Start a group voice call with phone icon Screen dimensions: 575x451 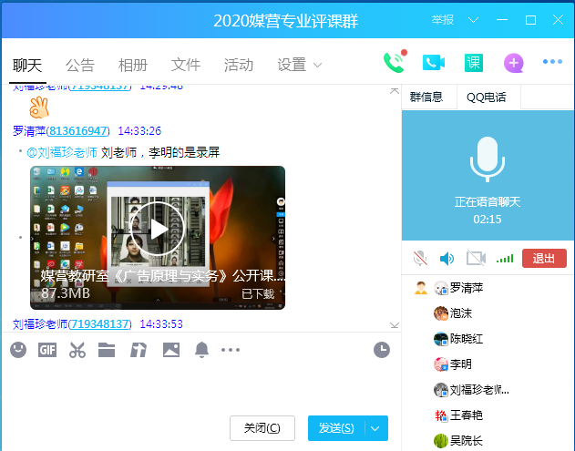tap(394, 62)
